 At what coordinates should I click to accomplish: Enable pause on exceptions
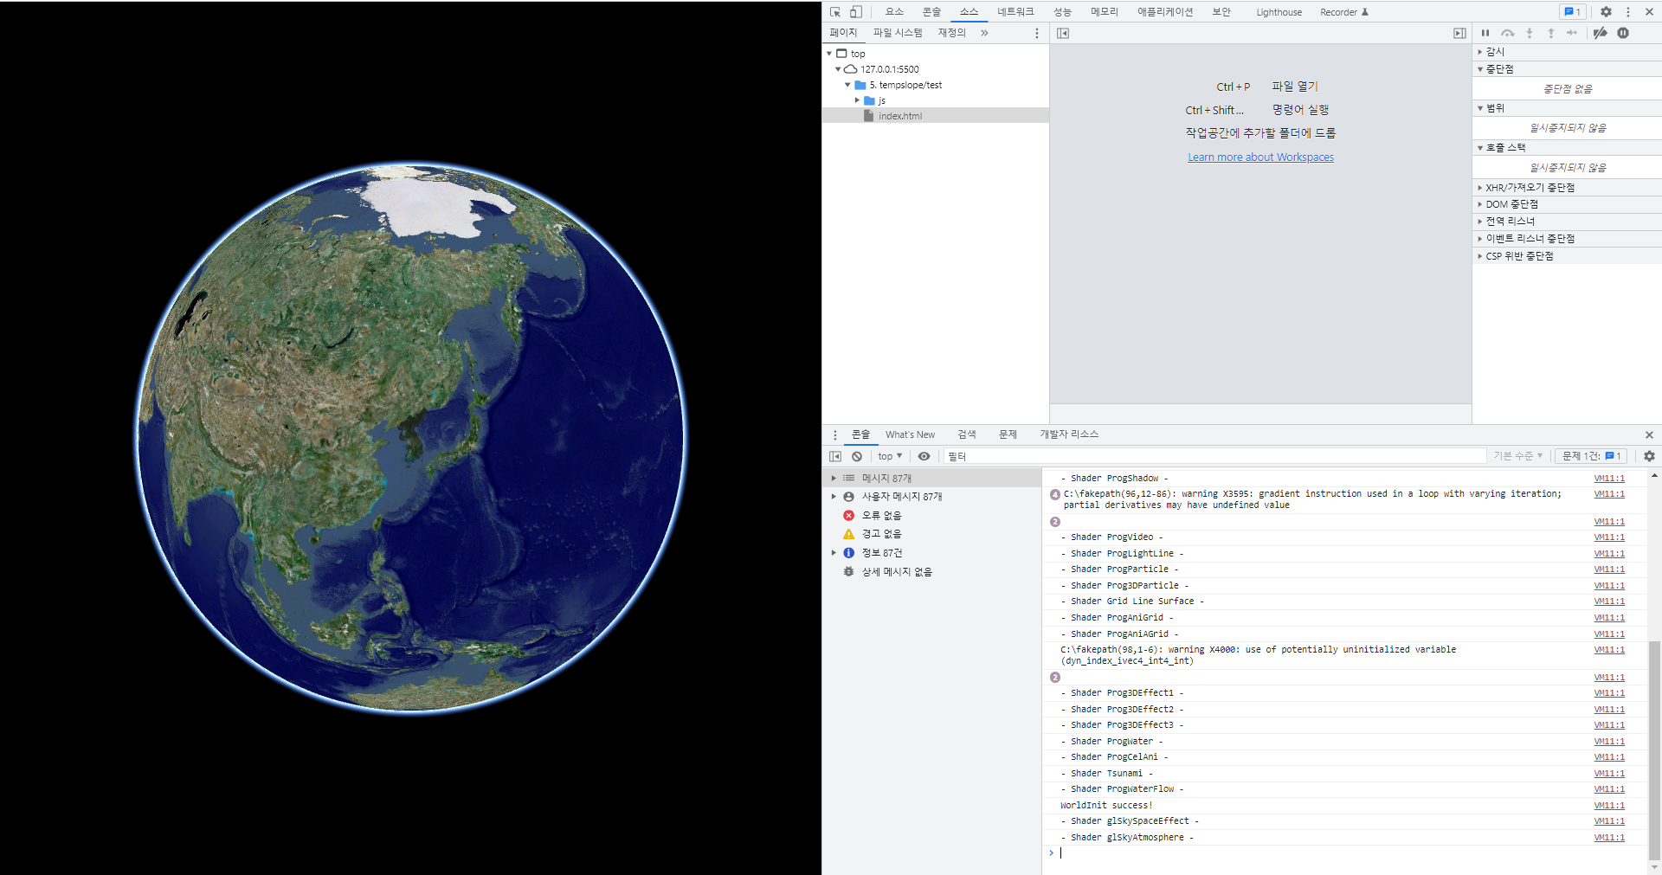[1624, 33]
